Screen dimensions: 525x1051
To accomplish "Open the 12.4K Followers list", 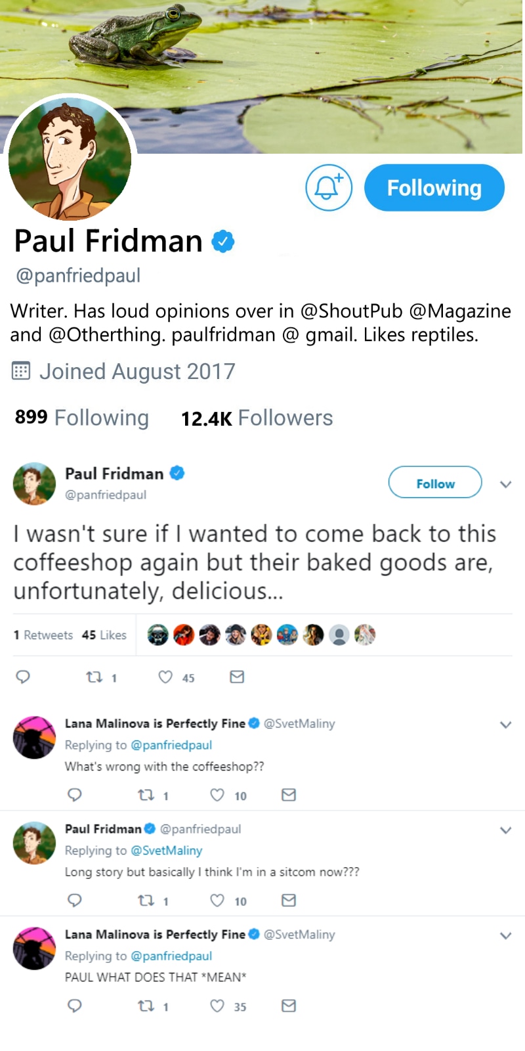I will (x=257, y=418).
